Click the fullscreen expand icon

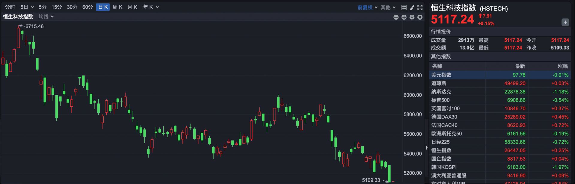coord(420,7)
